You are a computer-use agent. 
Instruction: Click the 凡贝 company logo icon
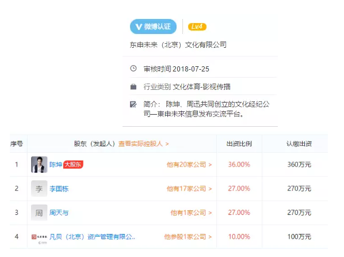pyautogui.click(x=39, y=238)
